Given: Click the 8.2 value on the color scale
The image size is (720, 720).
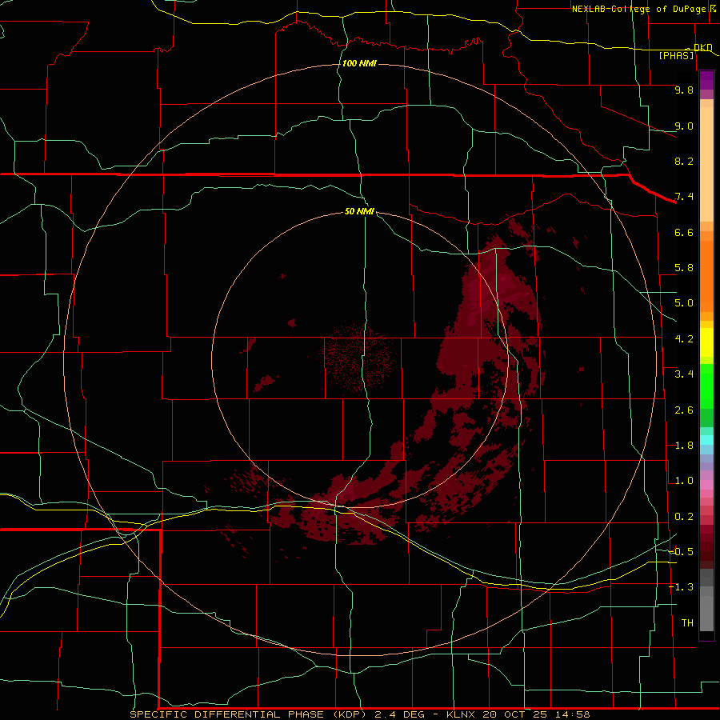Looking at the screenshot, I should coord(684,161).
